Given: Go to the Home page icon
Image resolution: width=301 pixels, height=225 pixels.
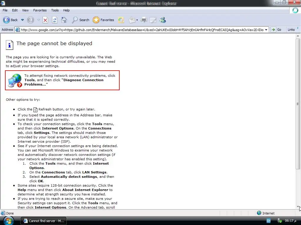Looking at the screenshot, I should coord(64,20).
